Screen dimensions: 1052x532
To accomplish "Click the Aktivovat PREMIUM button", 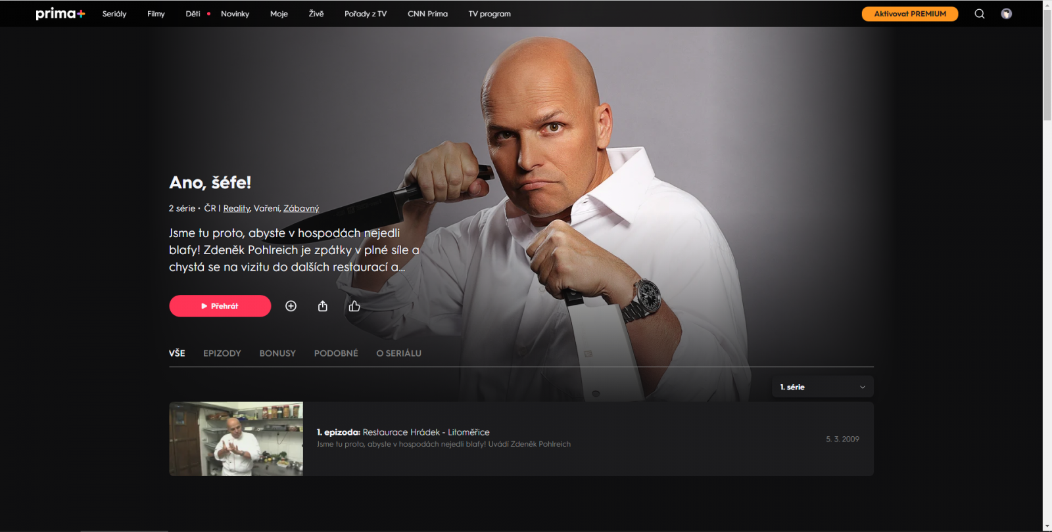I will (x=910, y=14).
